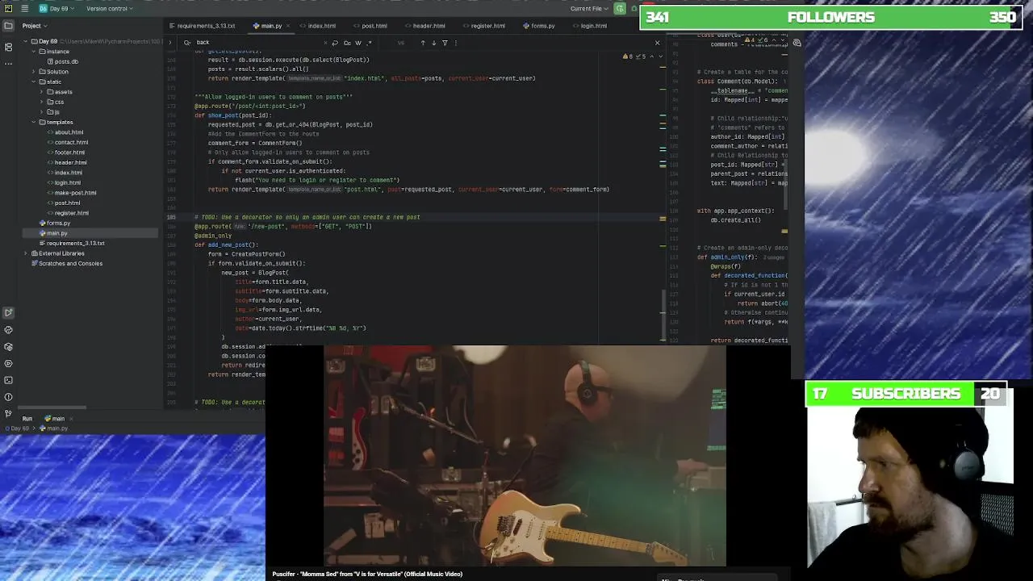Select the Run tool window label

pyautogui.click(x=27, y=419)
